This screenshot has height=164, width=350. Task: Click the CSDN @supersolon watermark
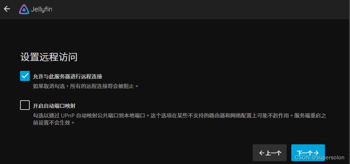(x=320, y=158)
